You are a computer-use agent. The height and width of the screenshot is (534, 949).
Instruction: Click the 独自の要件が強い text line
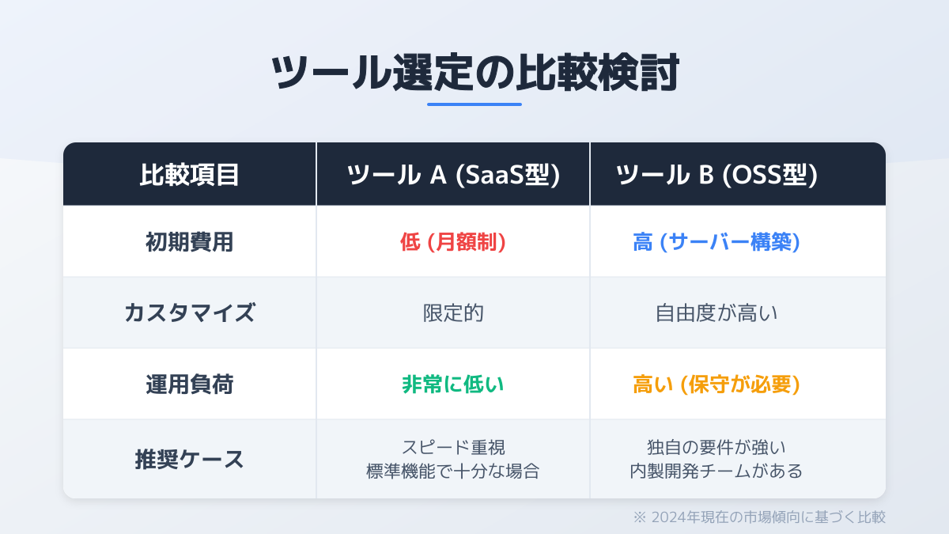pos(716,448)
